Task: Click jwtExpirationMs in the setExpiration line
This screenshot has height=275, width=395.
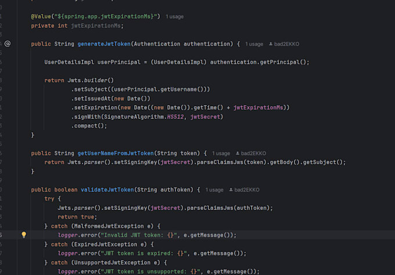Action: tap(258, 108)
